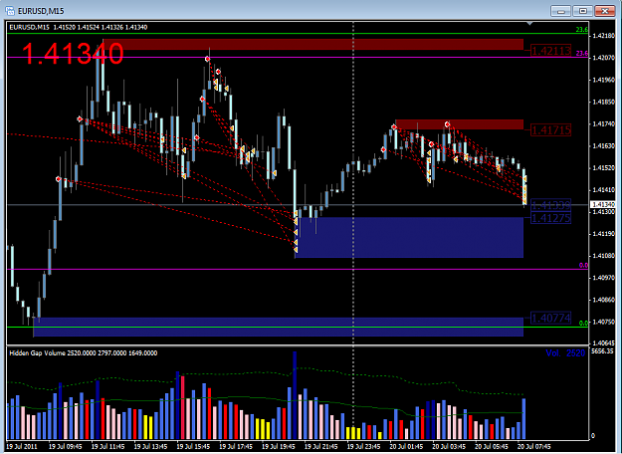This screenshot has height=454, width=622.
Task: Click 1.40750 on the price scale
Action: pyautogui.click(x=603, y=323)
